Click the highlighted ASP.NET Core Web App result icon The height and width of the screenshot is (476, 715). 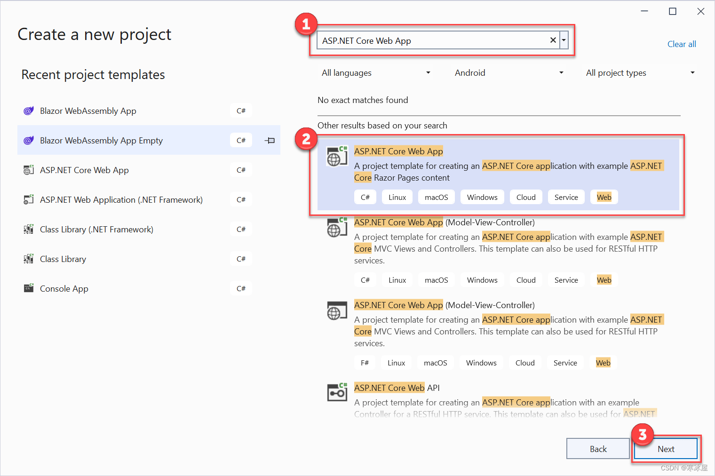point(337,156)
